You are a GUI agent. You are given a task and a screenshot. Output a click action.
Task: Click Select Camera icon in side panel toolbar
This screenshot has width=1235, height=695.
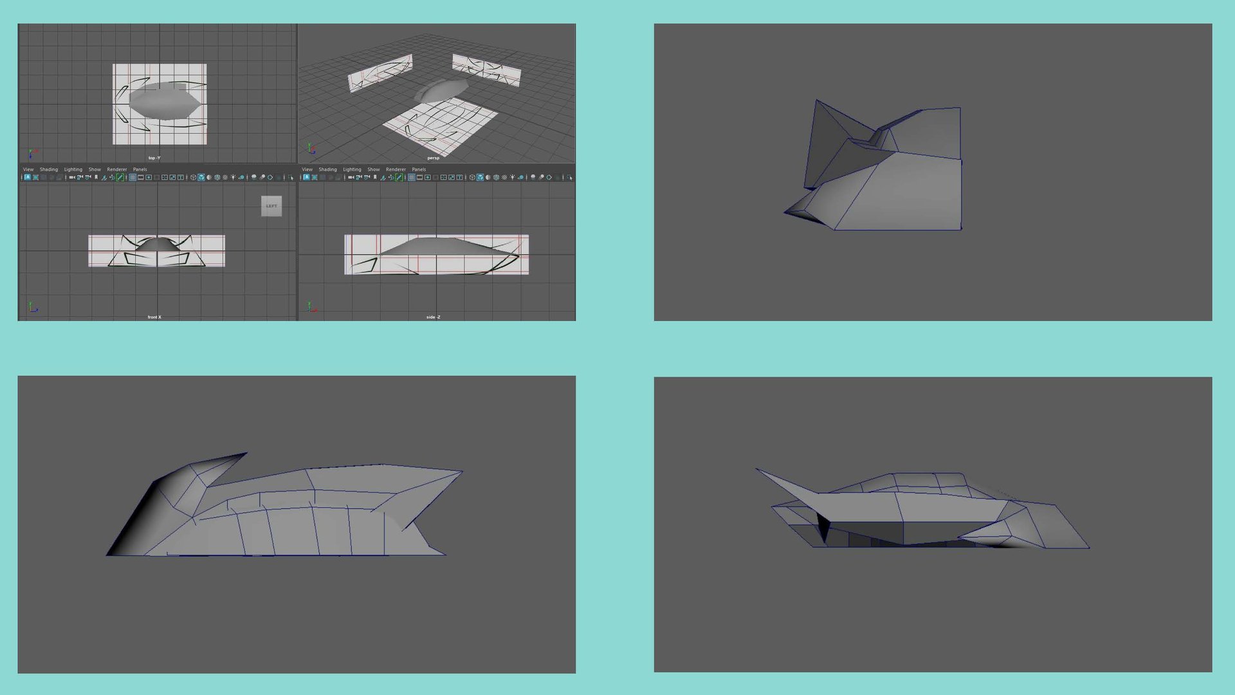(351, 178)
